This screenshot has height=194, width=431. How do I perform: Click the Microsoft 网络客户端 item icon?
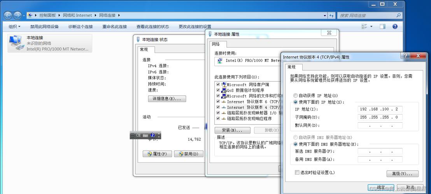224,85
